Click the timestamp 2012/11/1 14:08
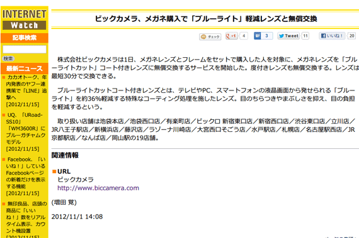The width and height of the screenshot is (359, 238). click(x=77, y=217)
